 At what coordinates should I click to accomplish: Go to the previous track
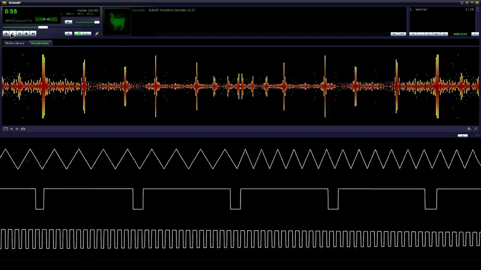click(6, 33)
